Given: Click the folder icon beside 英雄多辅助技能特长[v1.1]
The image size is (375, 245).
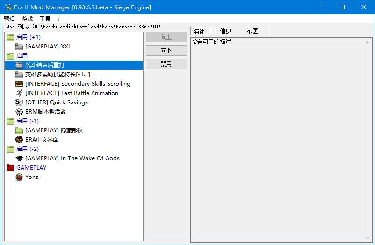Looking at the screenshot, I should tap(19, 75).
